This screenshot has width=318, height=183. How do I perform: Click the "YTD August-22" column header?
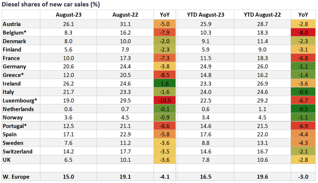pos(262,15)
